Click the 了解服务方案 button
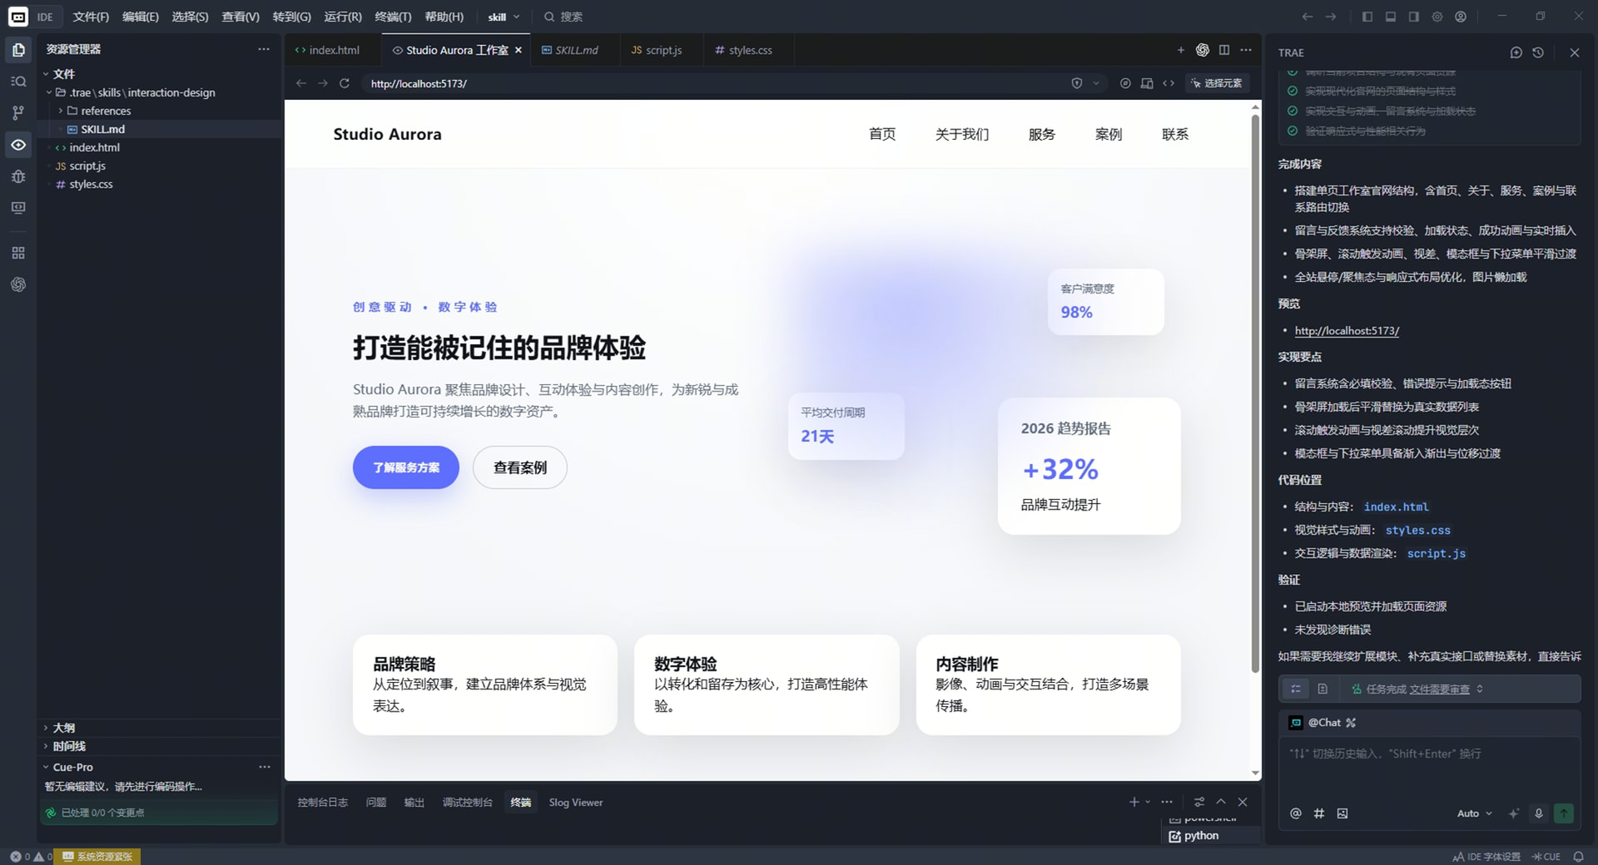 pyautogui.click(x=406, y=467)
